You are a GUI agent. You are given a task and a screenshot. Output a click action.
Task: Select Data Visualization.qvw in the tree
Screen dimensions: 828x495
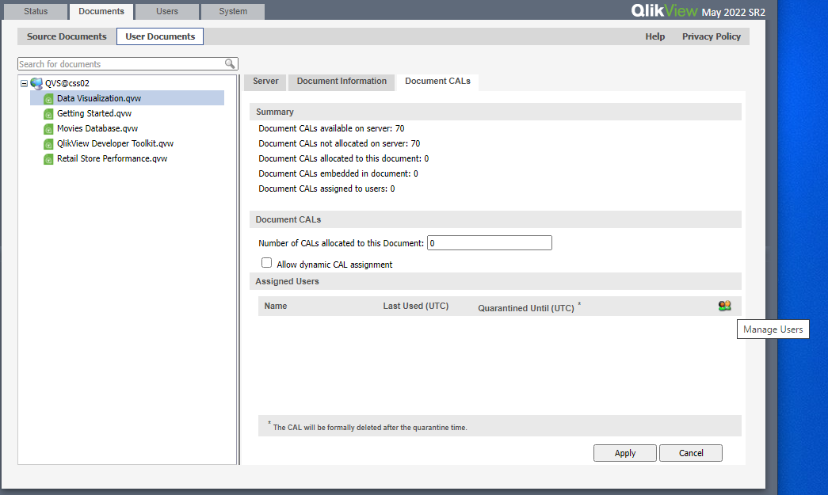(x=99, y=98)
